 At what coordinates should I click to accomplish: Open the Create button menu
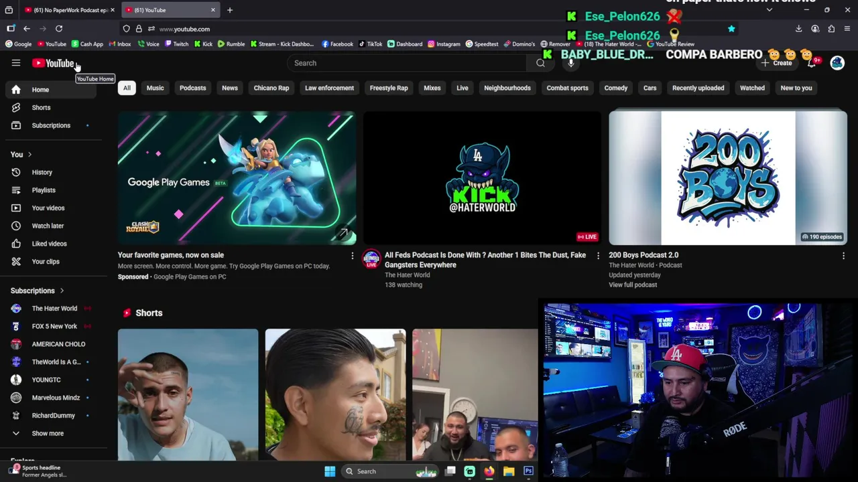[777, 63]
